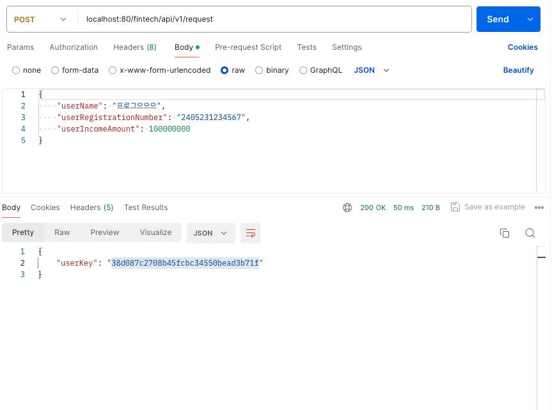Screen dimensions: 552x410
Task: Open the Visualize response view
Action: (x=155, y=232)
